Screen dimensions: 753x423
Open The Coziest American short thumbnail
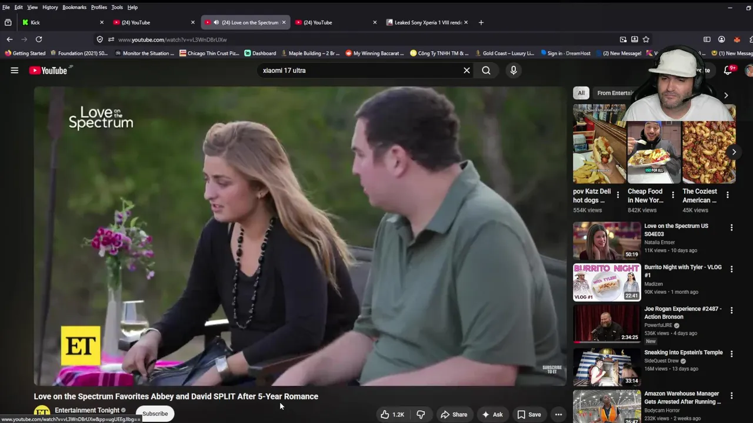[x=708, y=145]
